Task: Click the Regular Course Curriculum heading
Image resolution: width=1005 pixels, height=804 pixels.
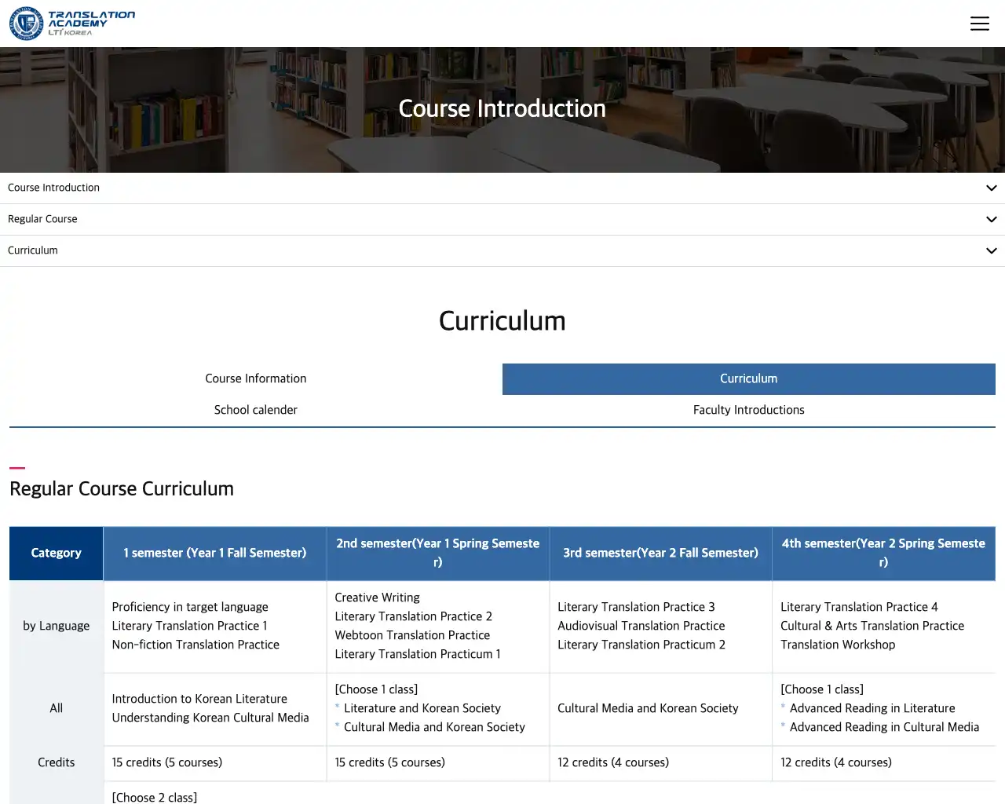Action: pos(122,488)
